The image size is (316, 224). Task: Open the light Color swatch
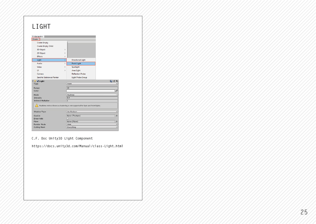pyautogui.click(x=91, y=91)
